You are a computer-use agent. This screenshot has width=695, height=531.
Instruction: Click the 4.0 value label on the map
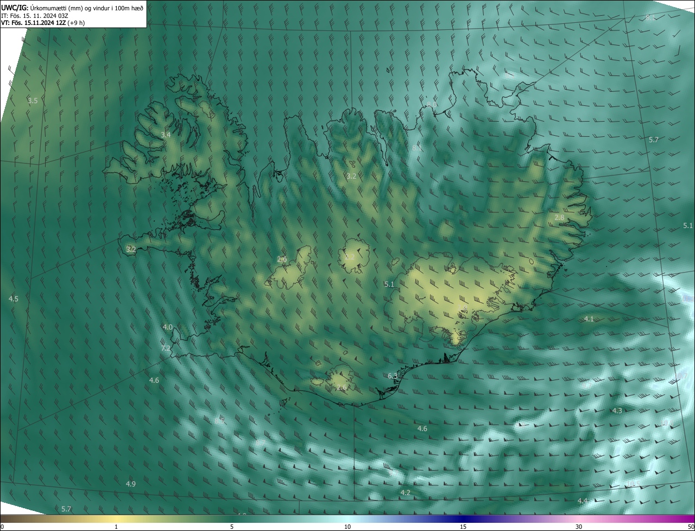tap(167, 327)
